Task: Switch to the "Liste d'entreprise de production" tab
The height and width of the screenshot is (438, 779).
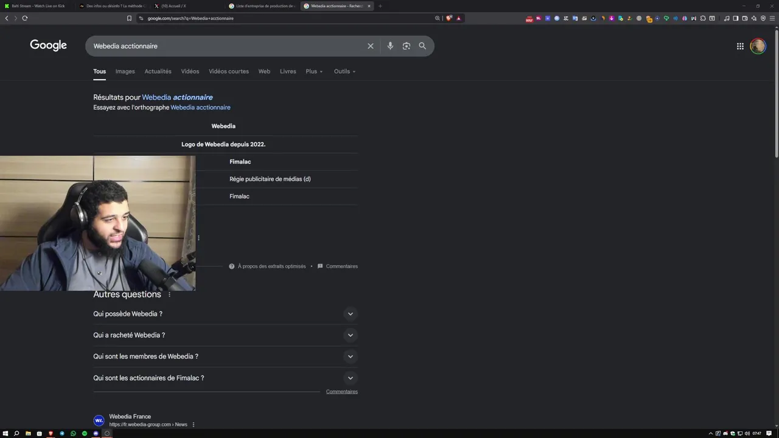Action: click(262, 6)
